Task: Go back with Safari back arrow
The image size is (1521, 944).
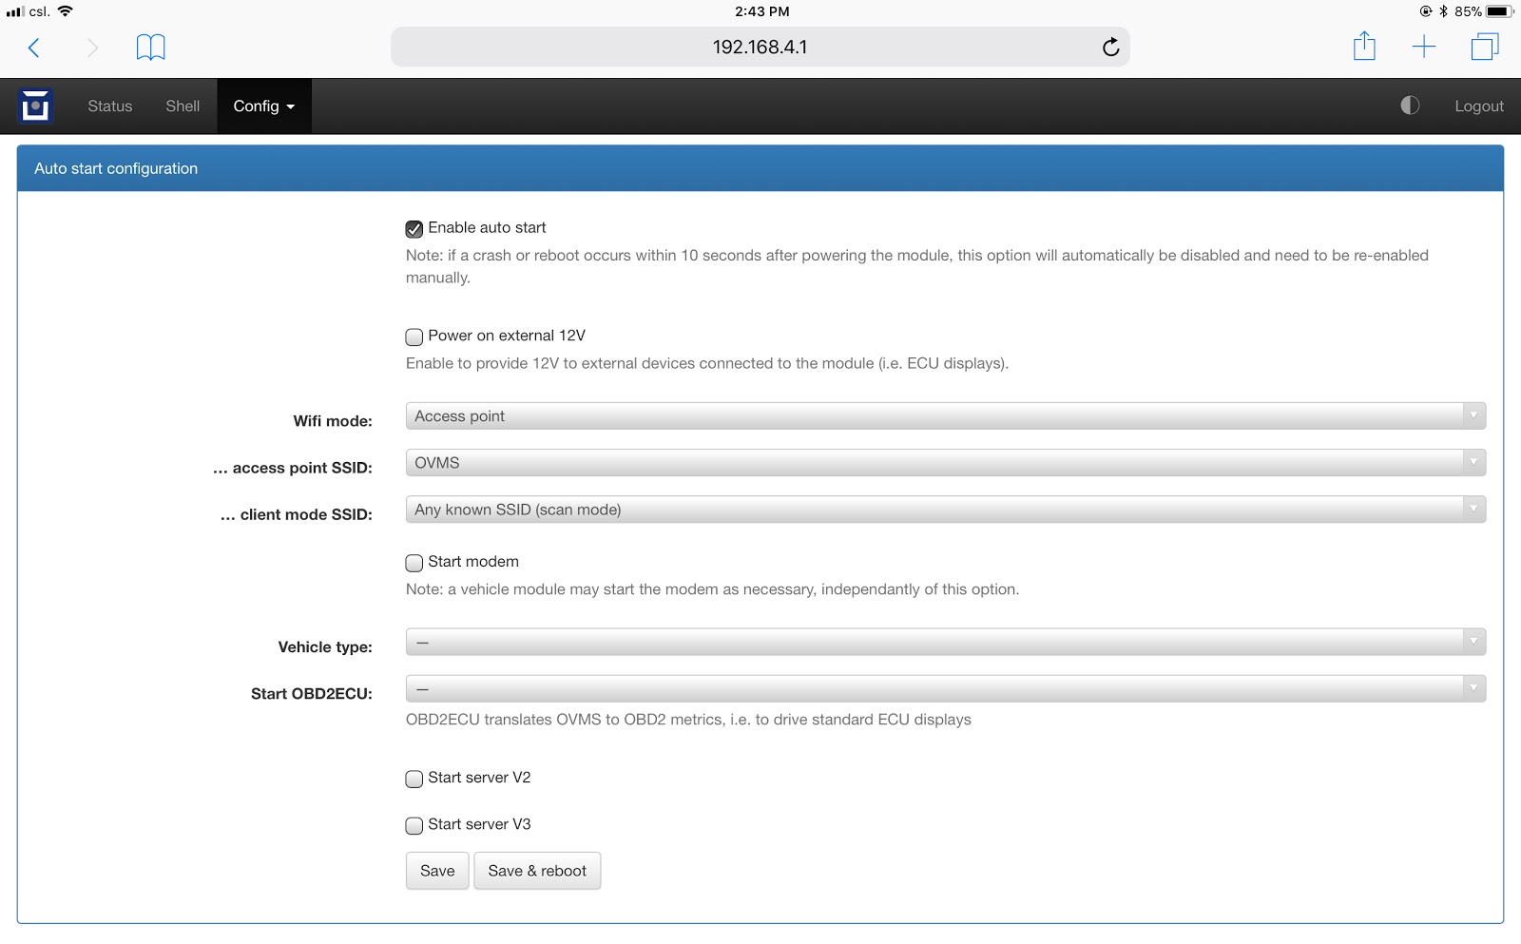Action: [x=34, y=48]
